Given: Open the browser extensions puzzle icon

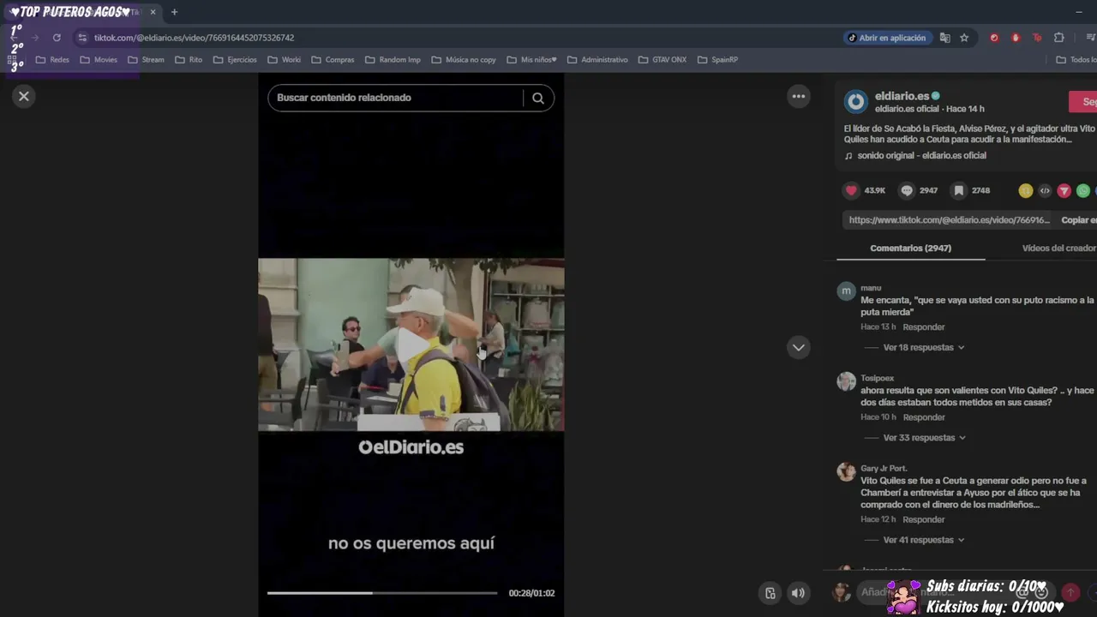Looking at the screenshot, I should click(x=1059, y=38).
